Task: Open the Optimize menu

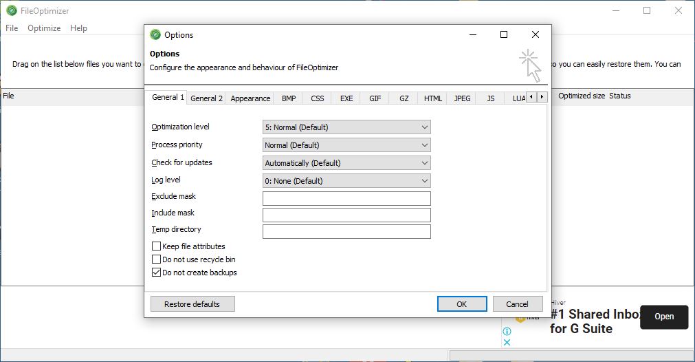Action: (44, 28)
